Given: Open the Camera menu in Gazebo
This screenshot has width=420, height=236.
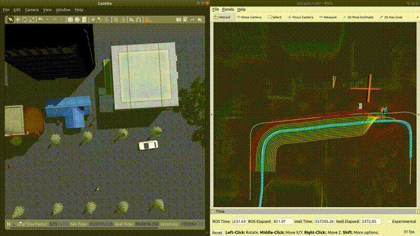Looking at the screenshot, I should (x=31, y=10).
